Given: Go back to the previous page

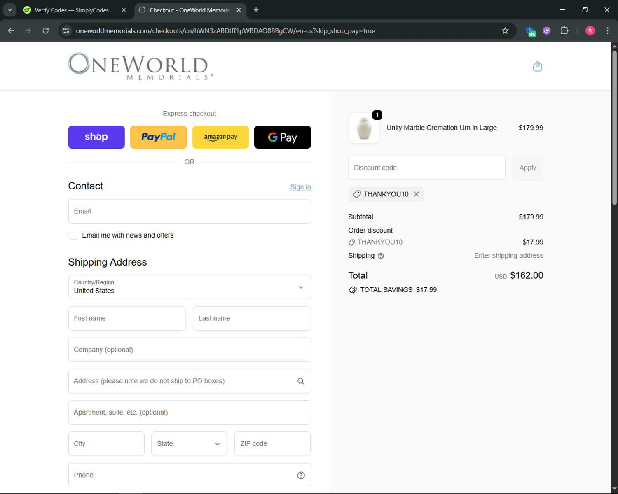Looking at the screenshot, I should [11, 31].
